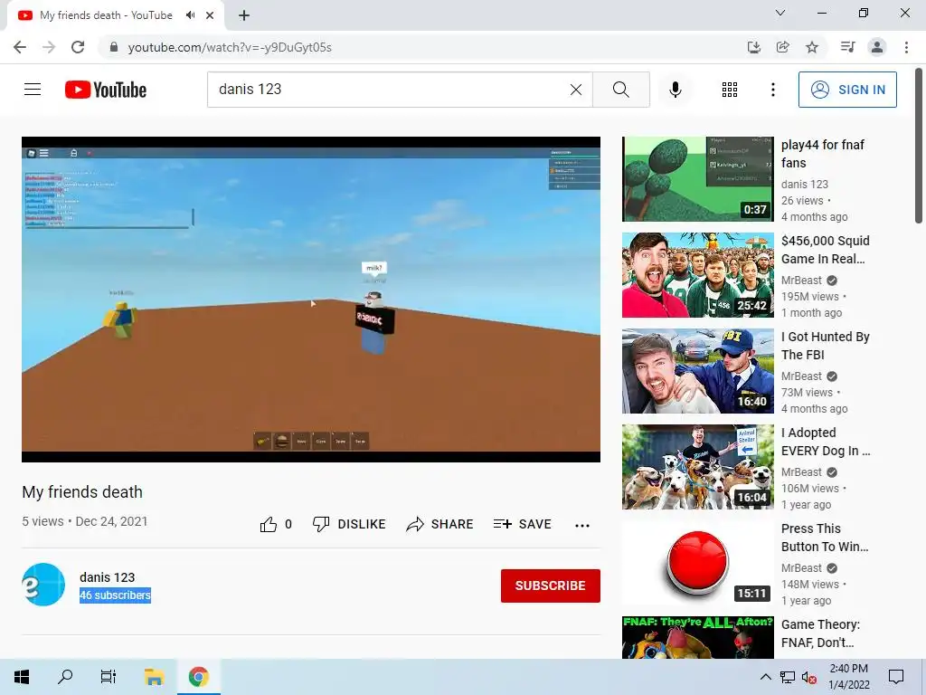Reload the YouTube page
Screen dimensions: 926x695
[78, 47]
